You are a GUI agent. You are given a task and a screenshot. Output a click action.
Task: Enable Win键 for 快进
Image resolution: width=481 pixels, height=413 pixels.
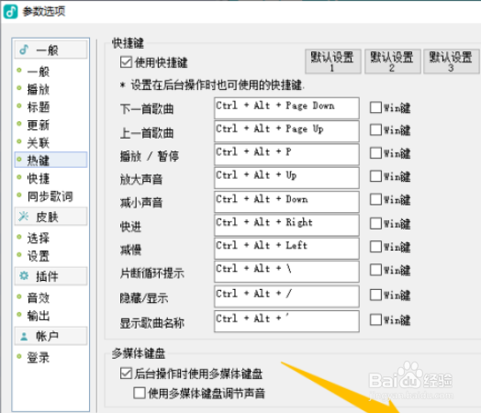click(x=375, y=224)
